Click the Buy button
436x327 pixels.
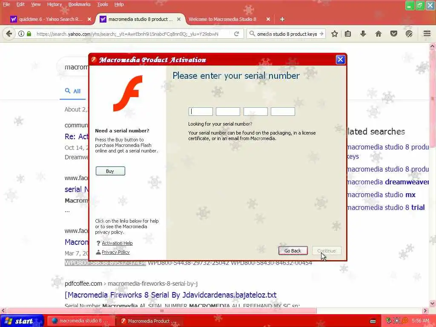point(110,171)
